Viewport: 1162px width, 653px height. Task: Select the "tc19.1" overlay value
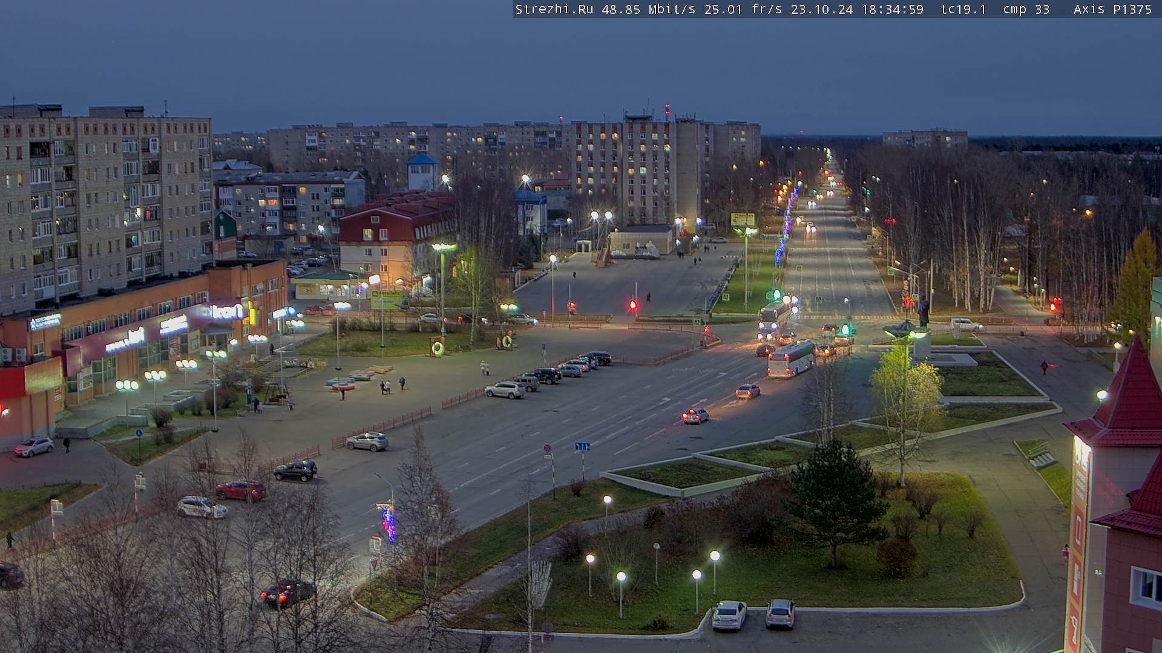coord(963,9)
